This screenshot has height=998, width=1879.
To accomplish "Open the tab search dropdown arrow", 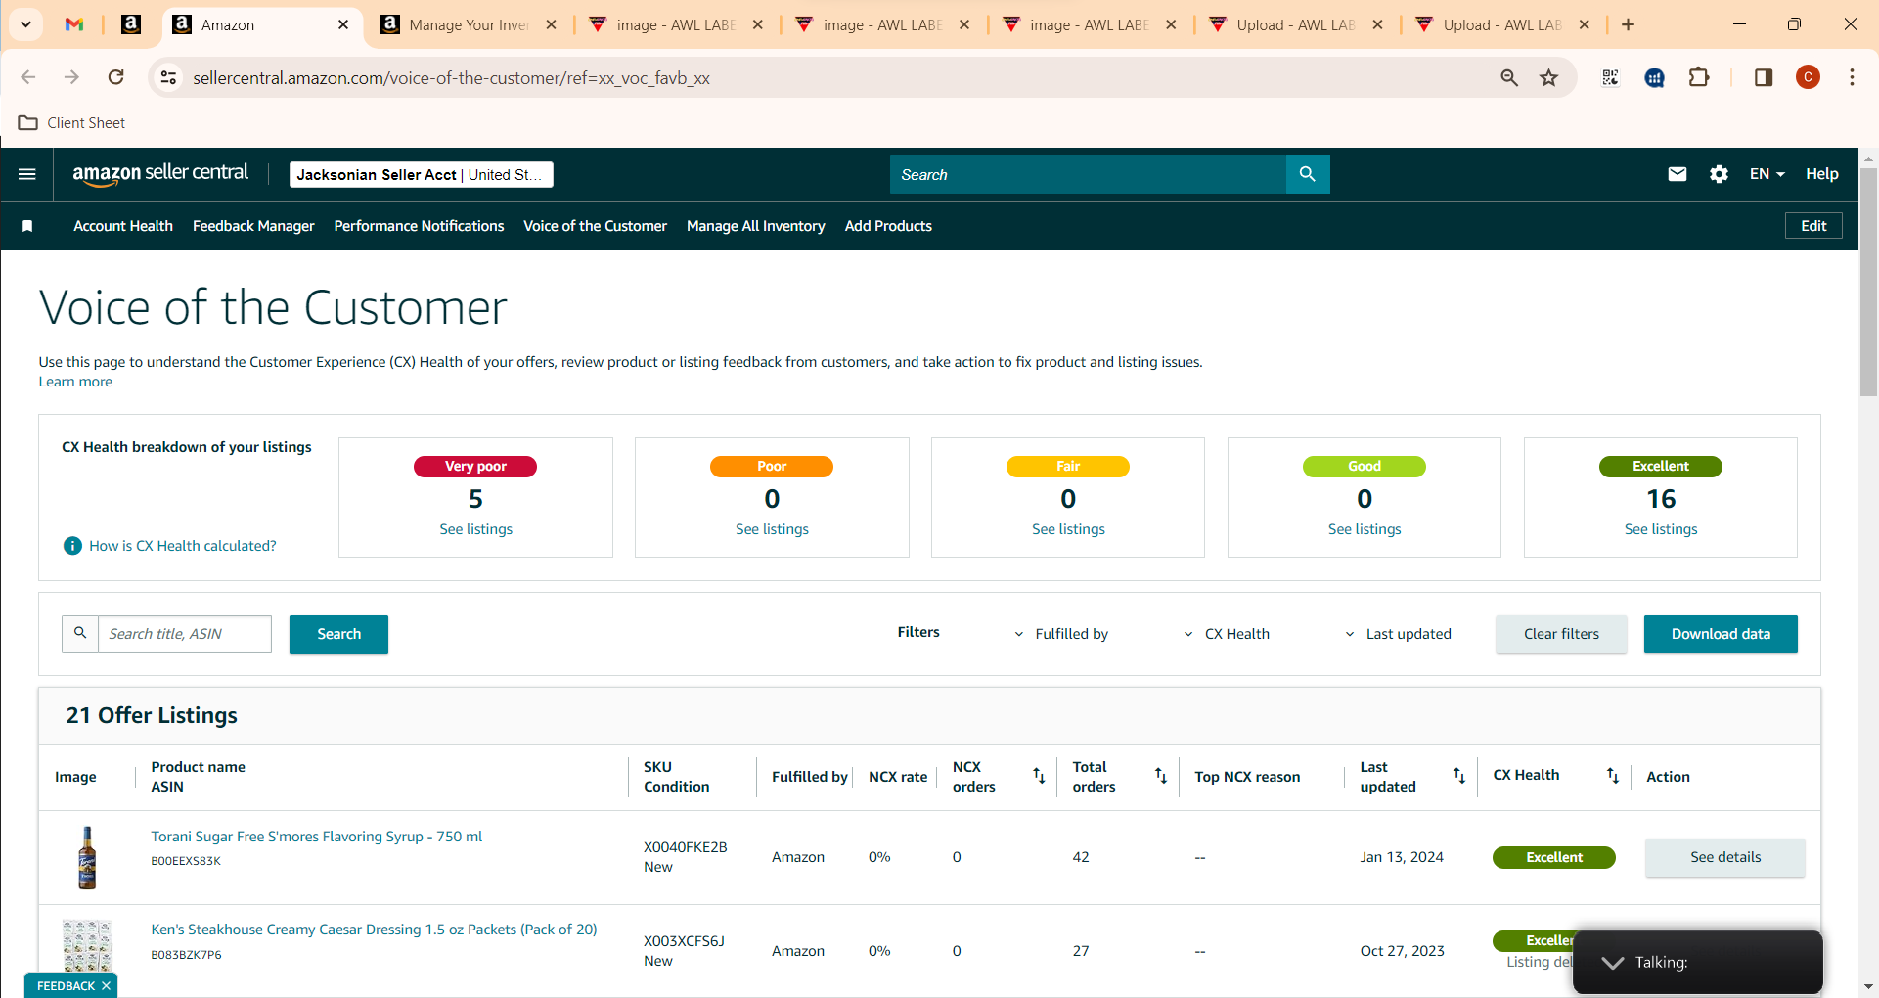I will pos(25,24).
